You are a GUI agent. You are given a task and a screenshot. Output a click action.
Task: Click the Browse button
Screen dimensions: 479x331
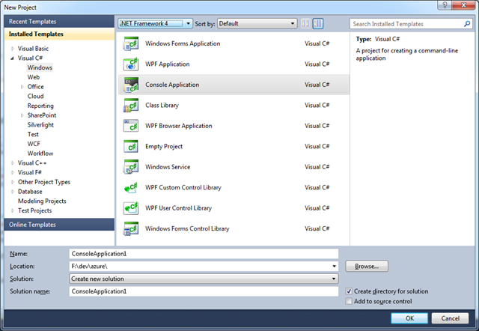point(366,266)
